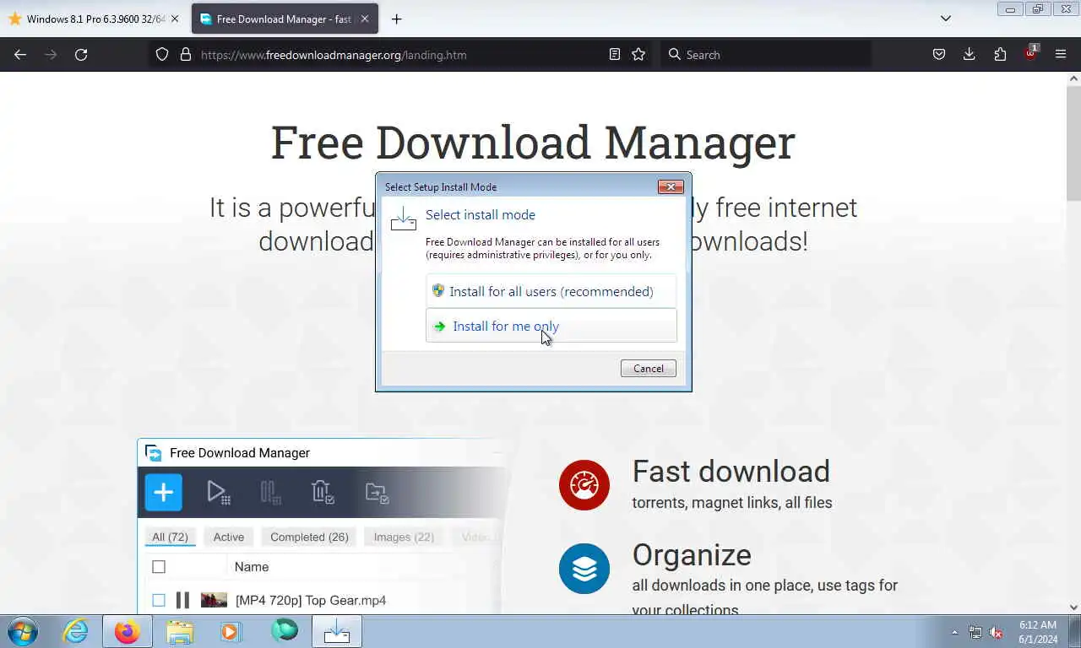The image size is (1081, 648).
Task: Open the muted volume tray icon
Action: (x=996, y=632)
